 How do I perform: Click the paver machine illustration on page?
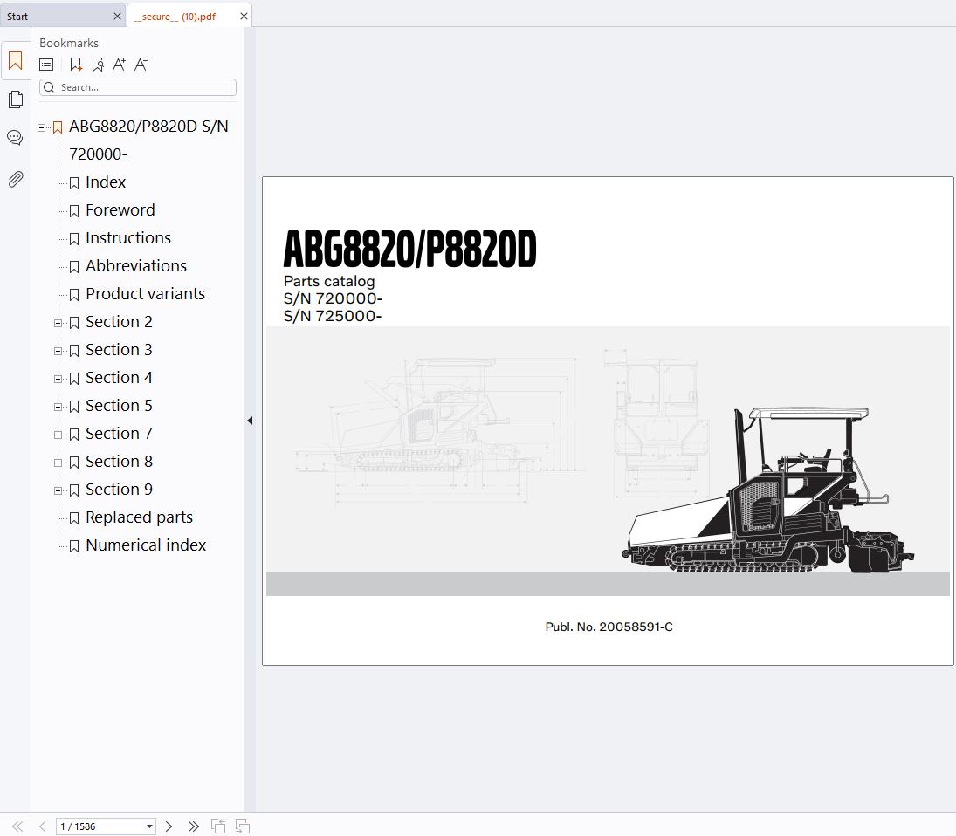pyautogui.click(x=767, y=490)
